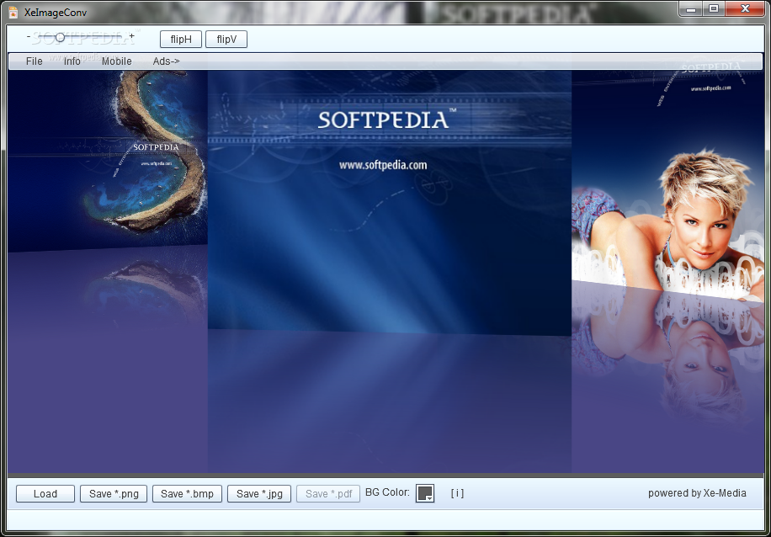Minimize the XeImageConv window

[x=692, y=9]
